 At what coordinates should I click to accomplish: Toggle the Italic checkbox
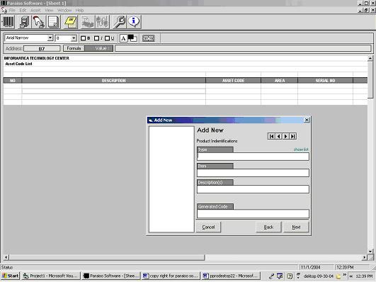pyautogui.click(x=96, y=38)
